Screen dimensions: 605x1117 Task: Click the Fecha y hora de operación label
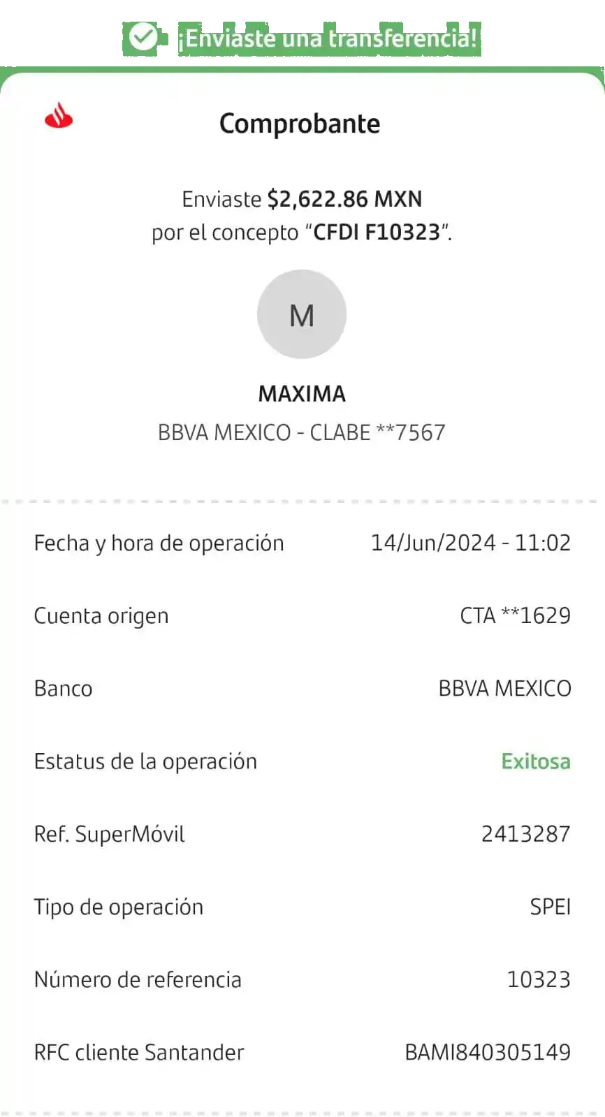[159, 543]
